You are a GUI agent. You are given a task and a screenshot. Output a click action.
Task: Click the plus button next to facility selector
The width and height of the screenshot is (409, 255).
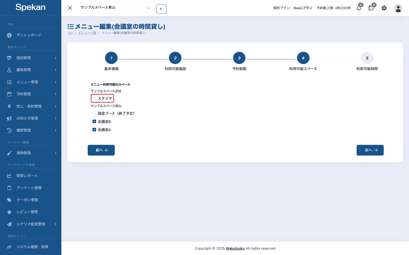coord(161,9)
